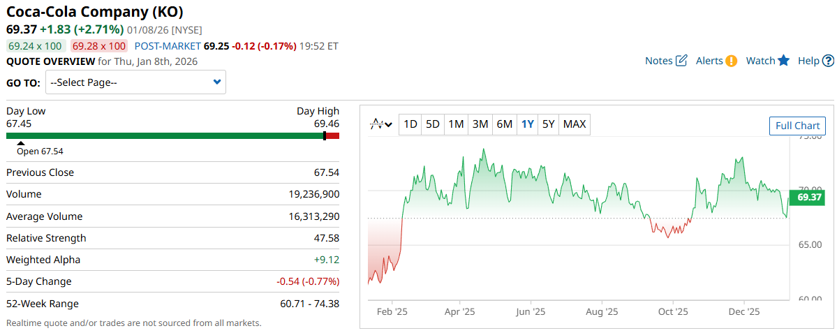Image resolution: width=837 pixels, height=333 pixels.
Task: Show the 5Y chart range
Action: pyautogui.click(x=549, y=124)
